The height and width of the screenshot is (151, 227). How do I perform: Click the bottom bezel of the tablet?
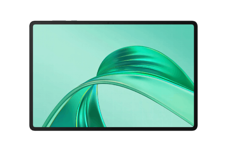coord(113,129)
